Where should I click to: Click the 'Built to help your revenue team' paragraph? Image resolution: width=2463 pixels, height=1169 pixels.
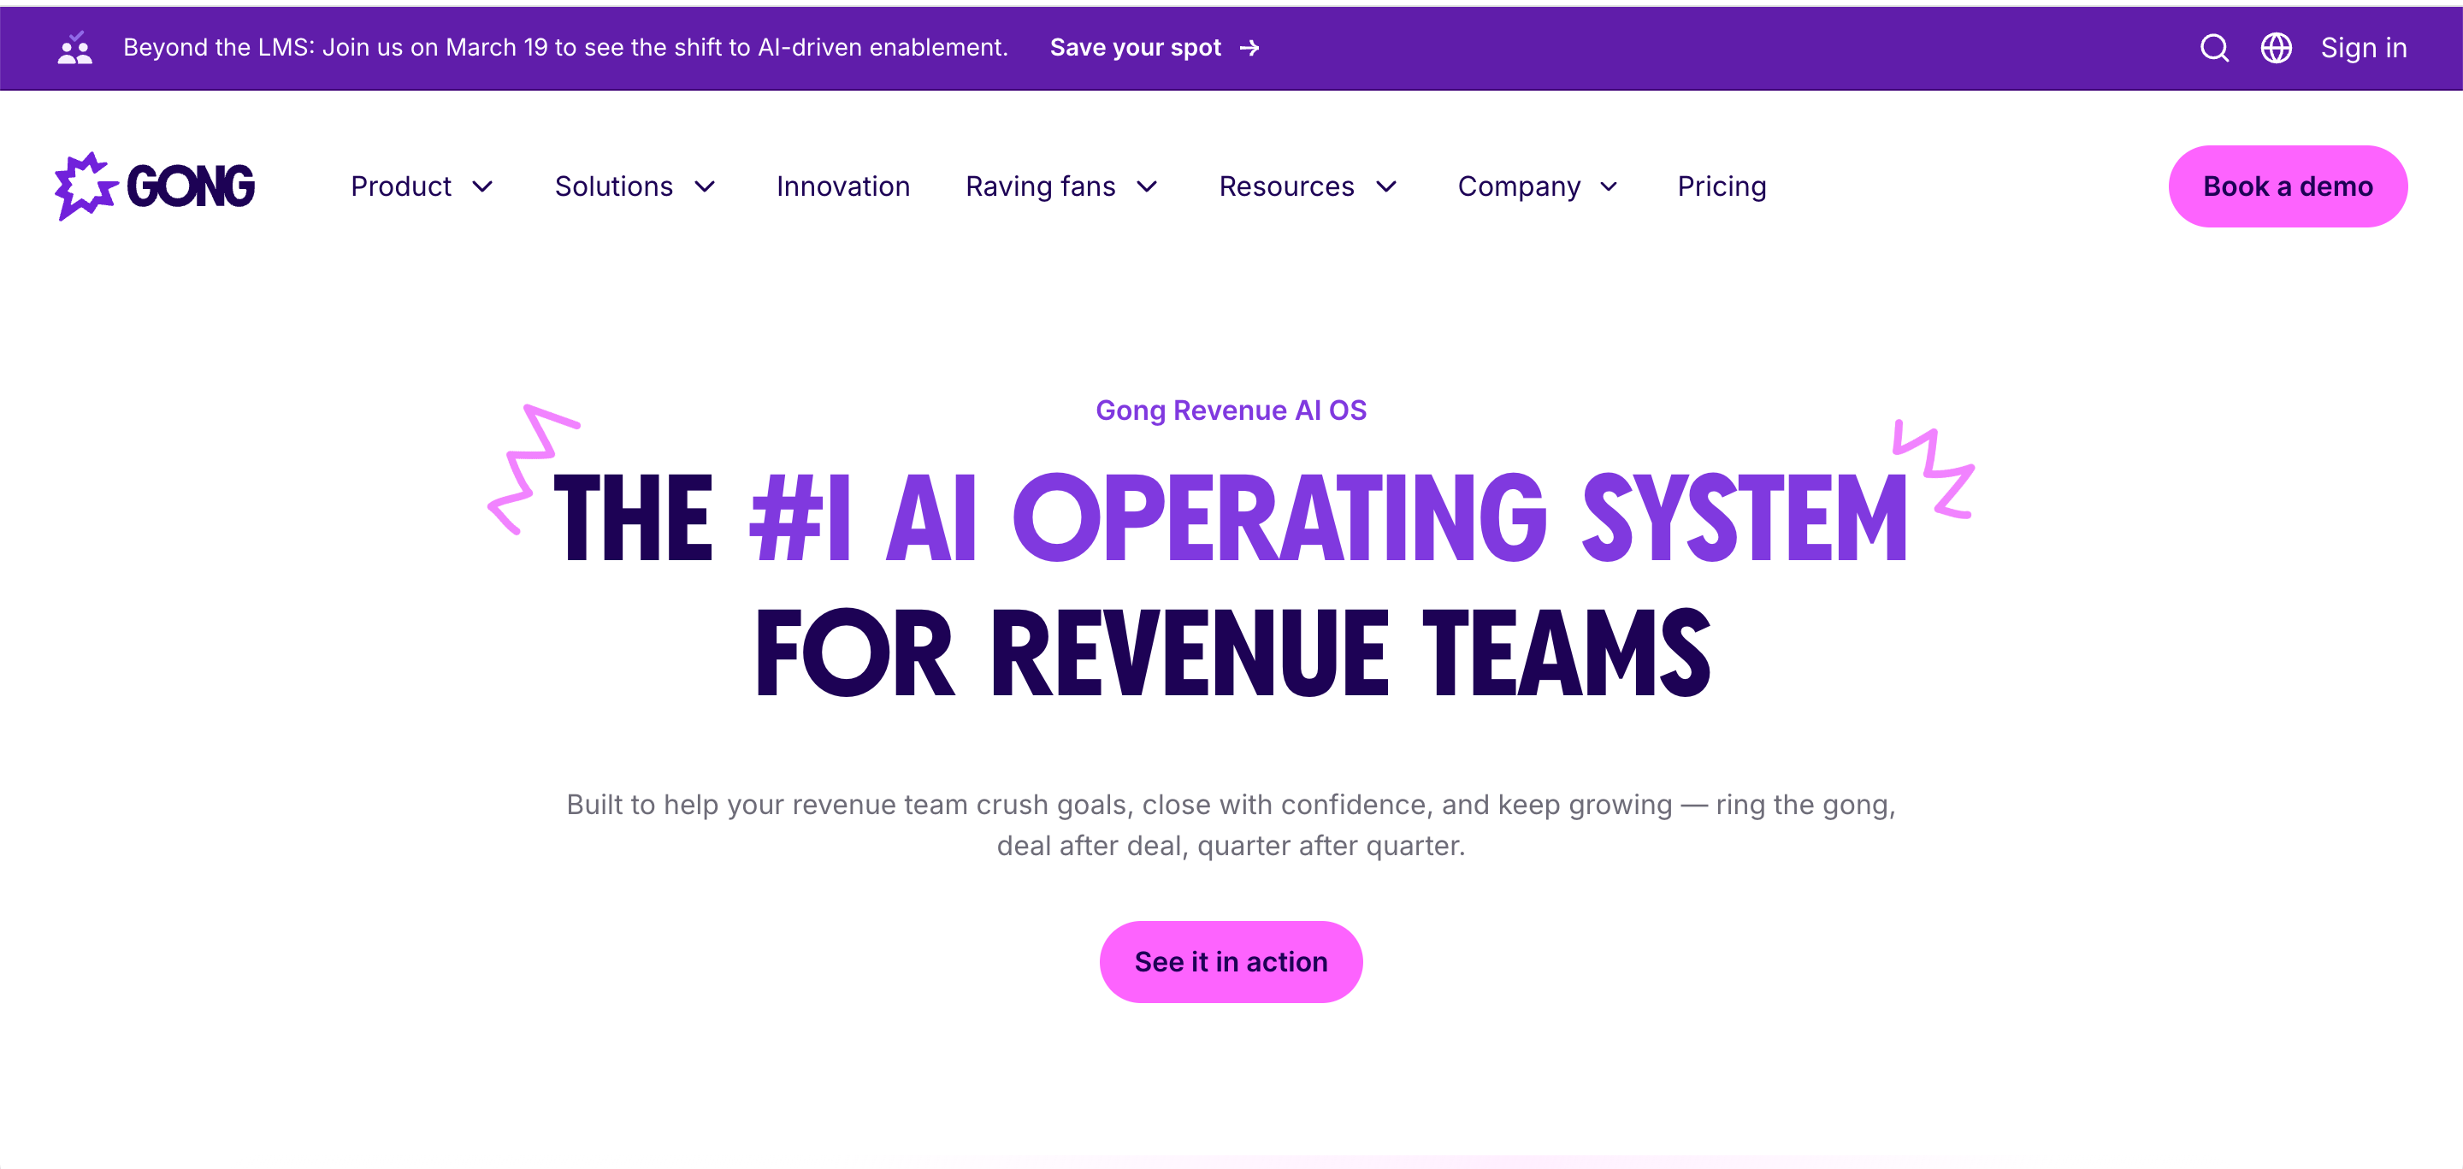coord(1231,825)
